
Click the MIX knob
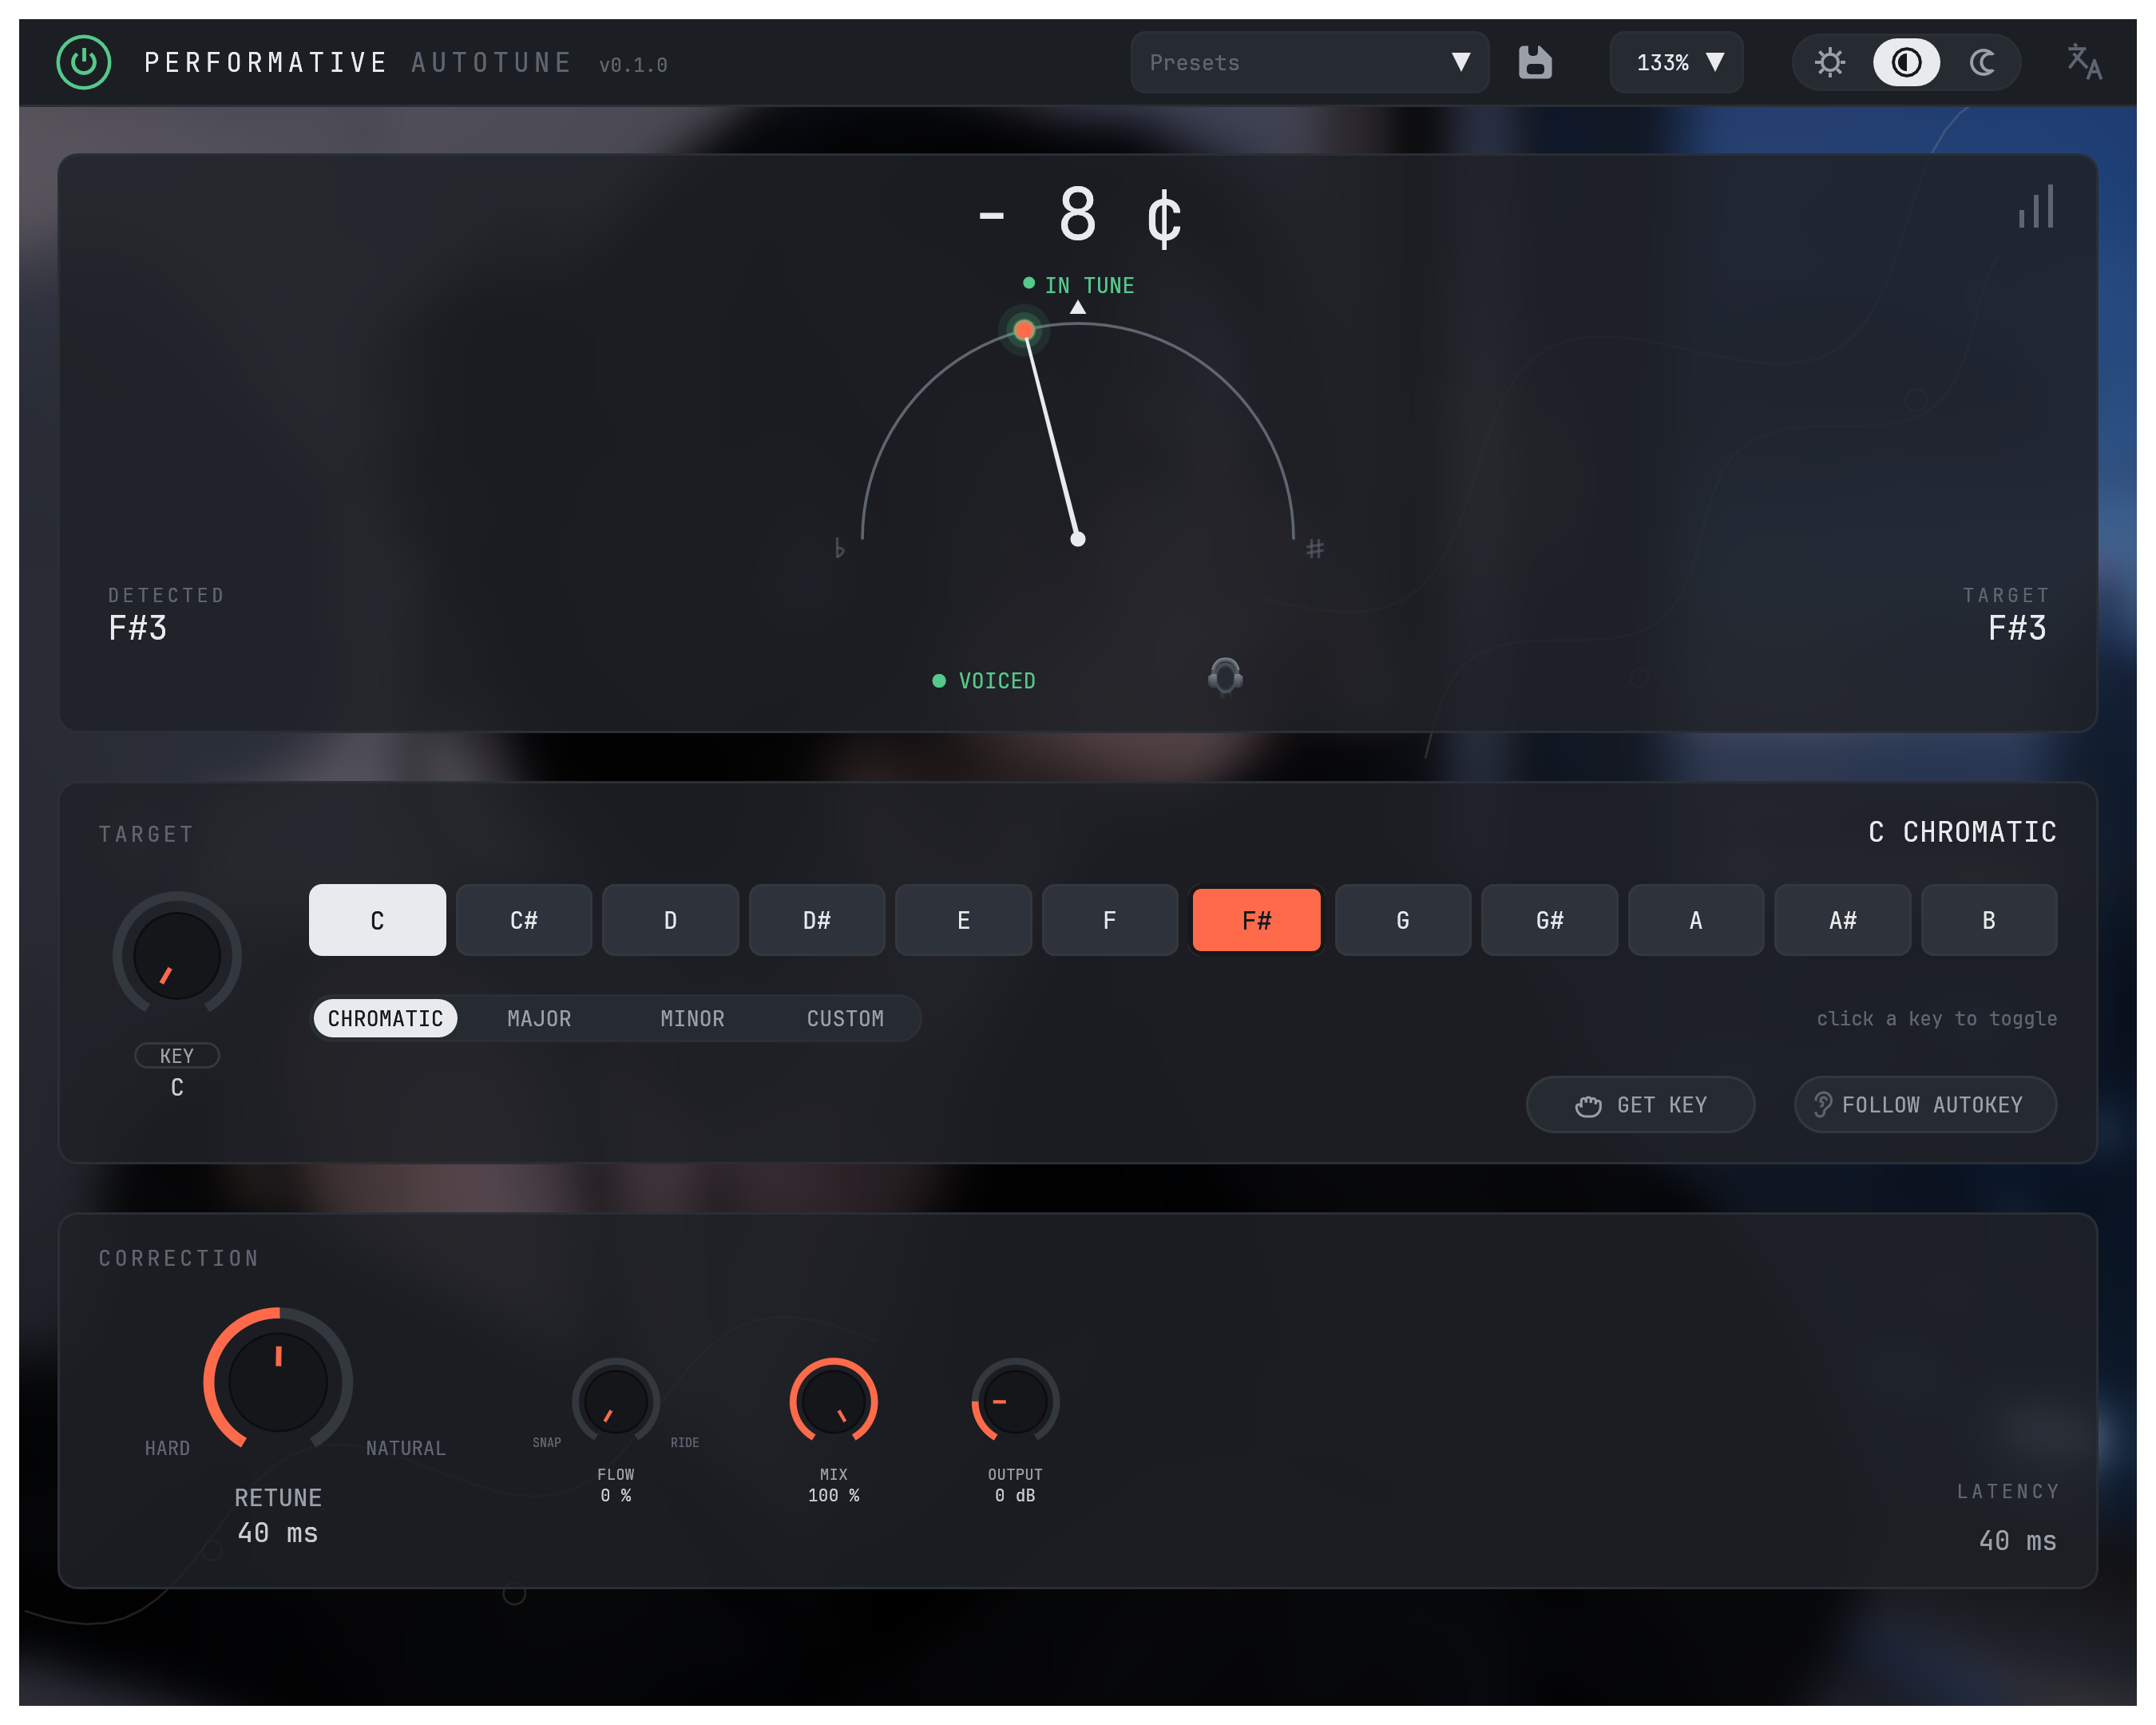click(833, 1401)
